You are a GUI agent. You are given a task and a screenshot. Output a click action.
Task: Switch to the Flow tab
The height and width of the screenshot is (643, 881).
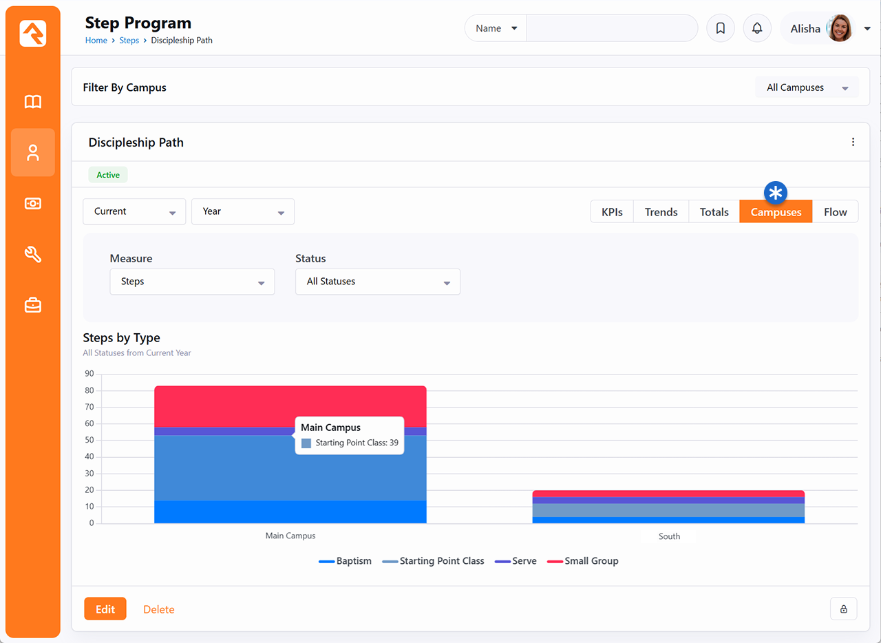pos(835,212)
